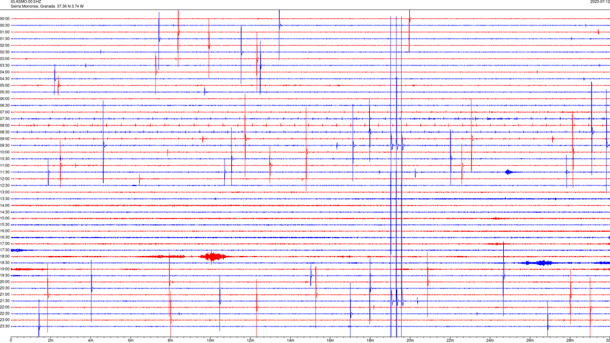The image size is (610, 343).
Task: Click the 12m tick label on x-axis
Action: [x=250, y=340]
